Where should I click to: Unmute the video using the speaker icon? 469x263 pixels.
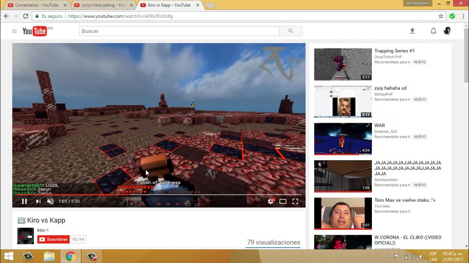(x=51, y=201)
